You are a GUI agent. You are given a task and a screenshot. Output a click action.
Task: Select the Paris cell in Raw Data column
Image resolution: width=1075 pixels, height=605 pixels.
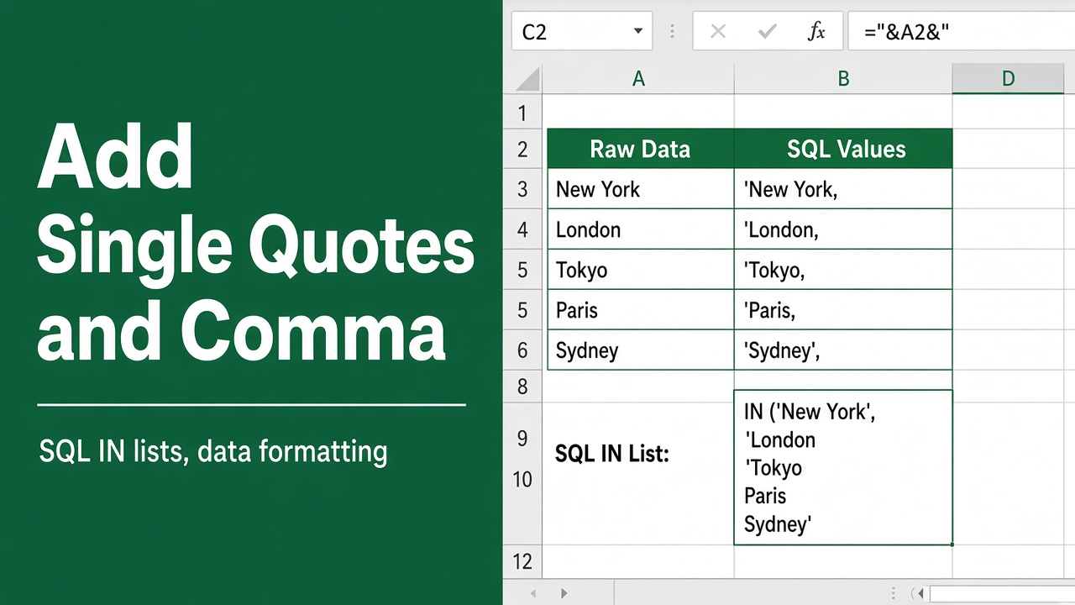[640, 310]
